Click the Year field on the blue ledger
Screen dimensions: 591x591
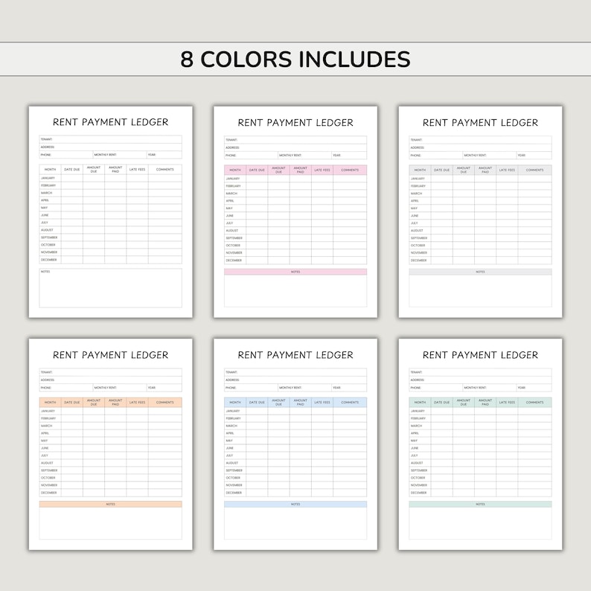349,388
